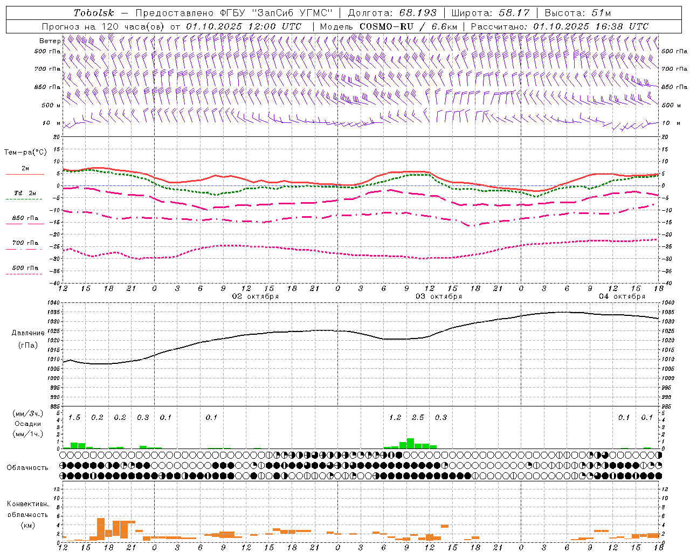The width and height of the screenshot is (690, 552).
Task: Select the text "Предоставлено ФГБУ "ЗапСиб УГМС""
Action: [233, 13]
